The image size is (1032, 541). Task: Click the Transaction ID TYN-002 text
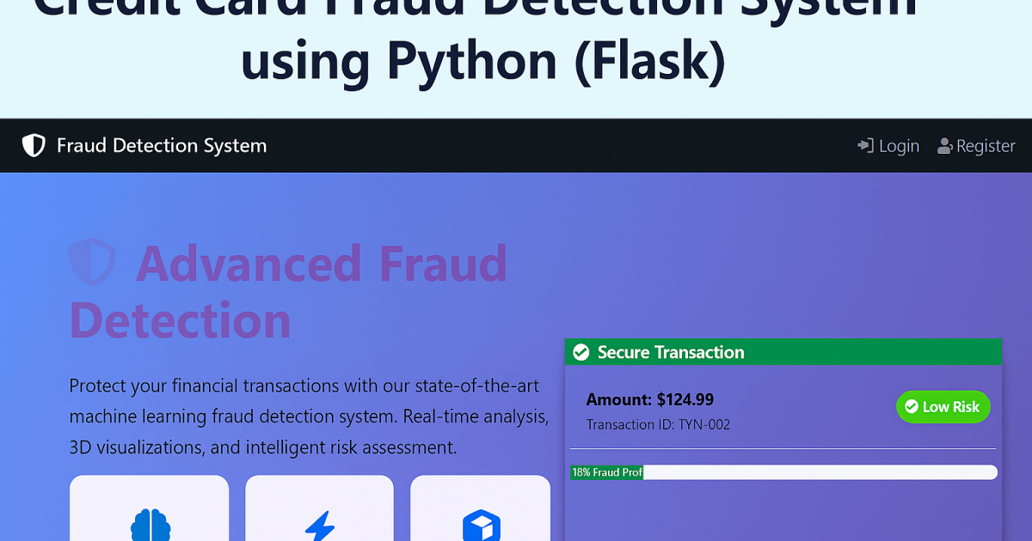[x=658, y=424]
